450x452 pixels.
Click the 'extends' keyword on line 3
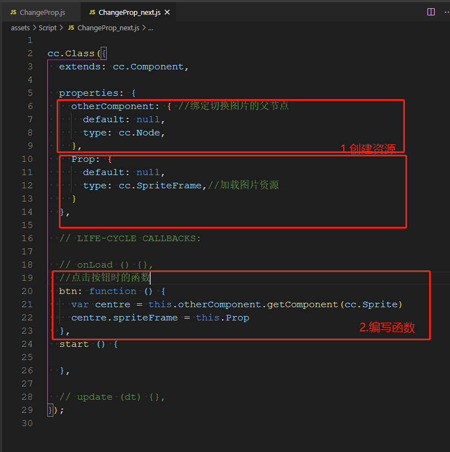80,67
